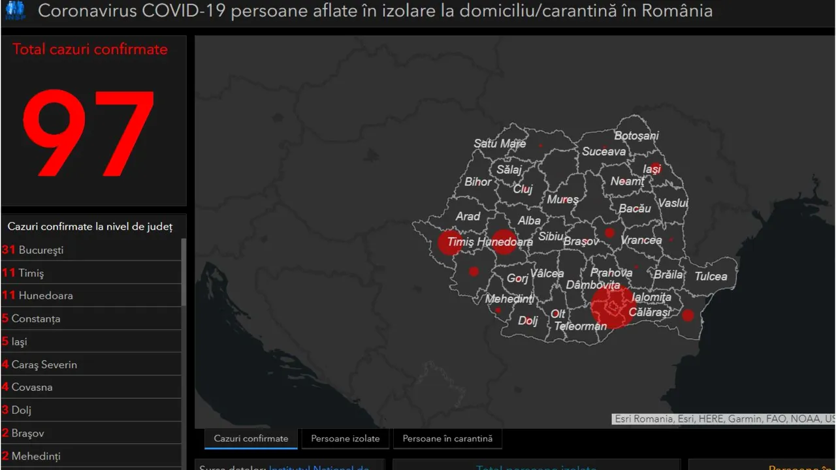Image resolution: width=836 pixels, height=470 pixels.
Task: Click the Bihor label on the map
Action: point(477,181)
